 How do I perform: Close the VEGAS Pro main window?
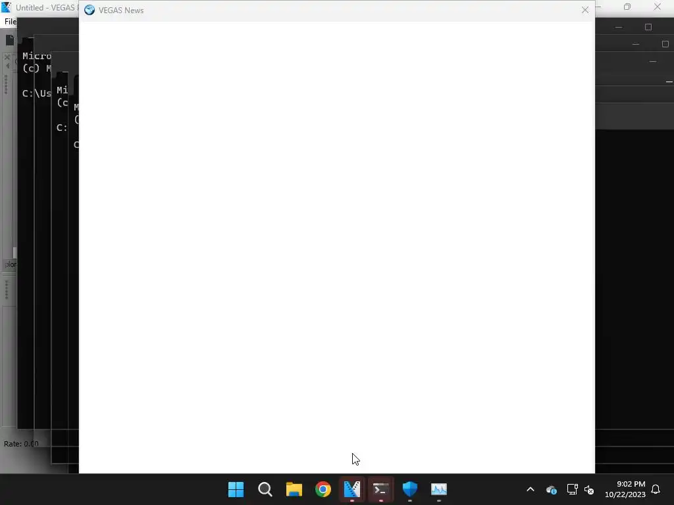pyautogui.click(x=658, y=7)
